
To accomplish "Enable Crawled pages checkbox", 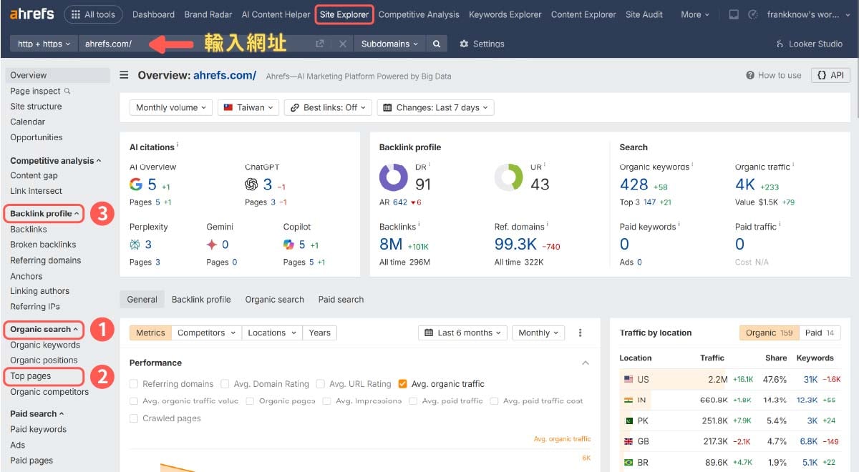I will coord(134,418).
